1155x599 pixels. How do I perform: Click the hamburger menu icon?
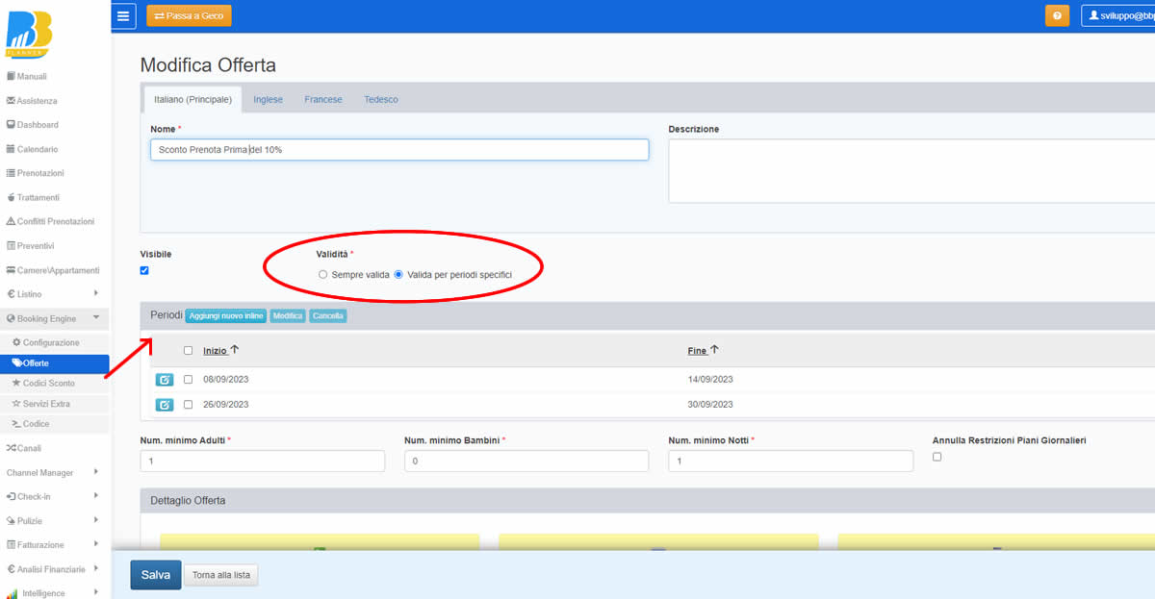[x=123, y=15]
